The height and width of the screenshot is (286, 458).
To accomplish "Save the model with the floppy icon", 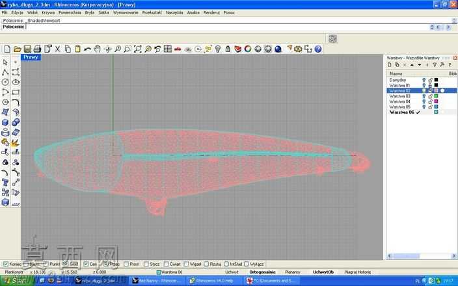I will (x=27, y=49).
